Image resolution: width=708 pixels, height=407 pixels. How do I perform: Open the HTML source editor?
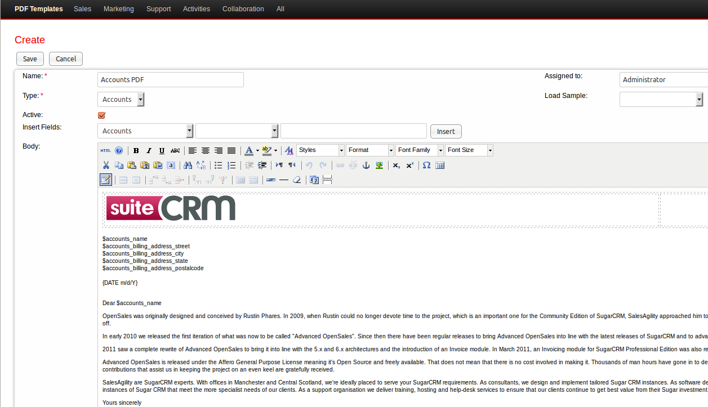[x=106, y=150]
